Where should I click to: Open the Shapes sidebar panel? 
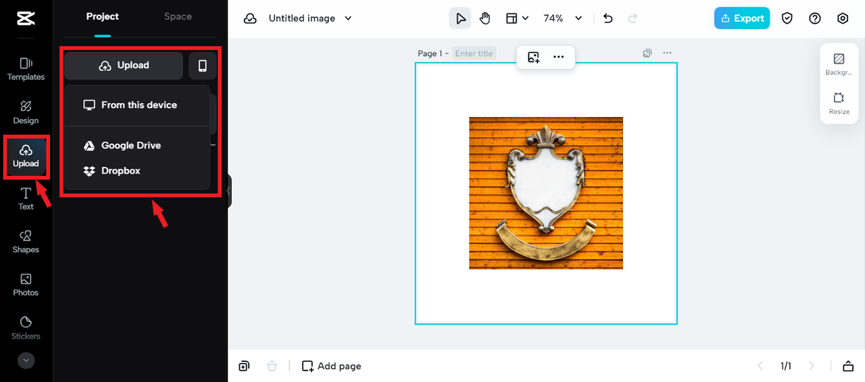(x=26, y=241)
